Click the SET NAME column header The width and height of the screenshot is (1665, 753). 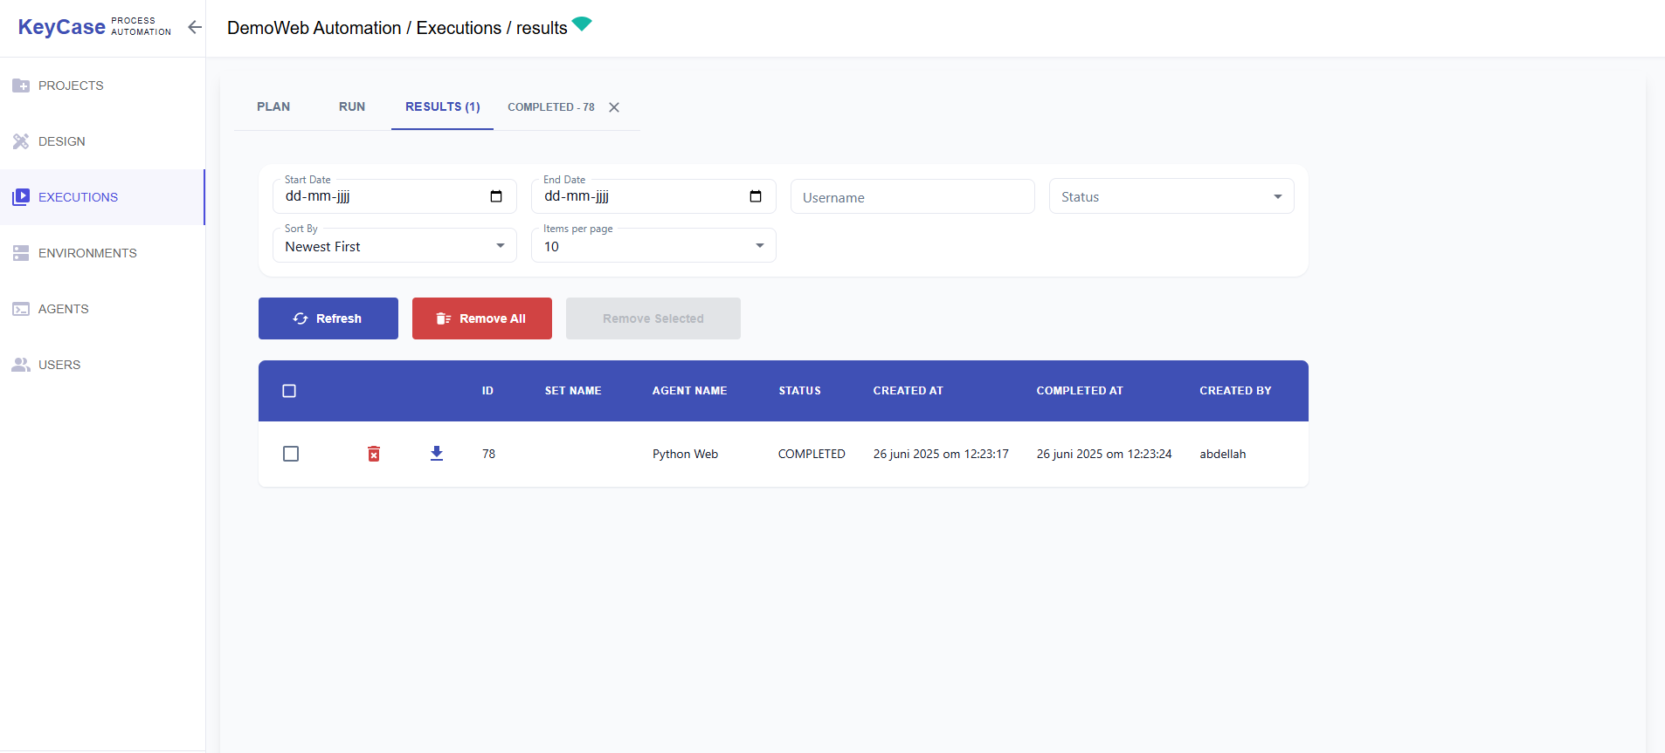[573, 391]
